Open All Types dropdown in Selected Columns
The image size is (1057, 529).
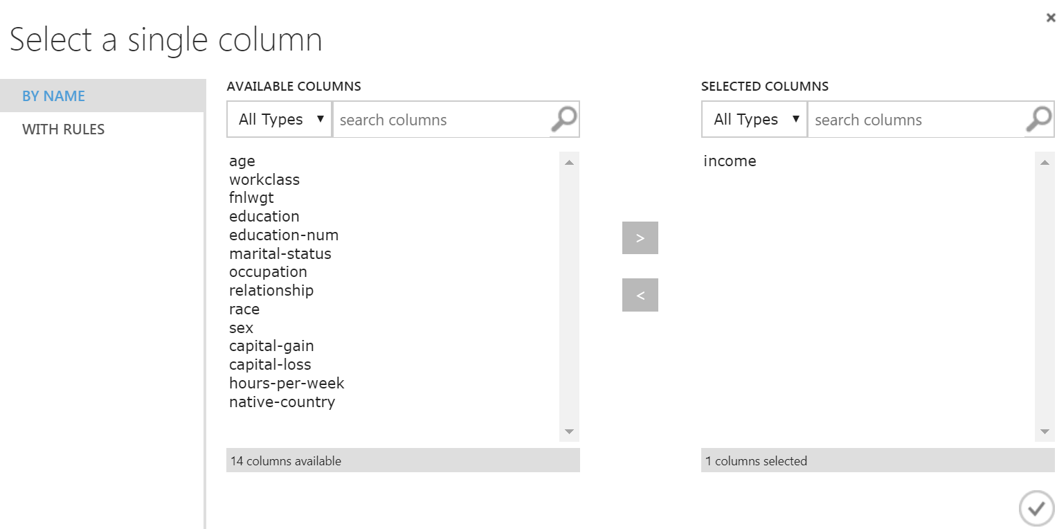point(755,119)
